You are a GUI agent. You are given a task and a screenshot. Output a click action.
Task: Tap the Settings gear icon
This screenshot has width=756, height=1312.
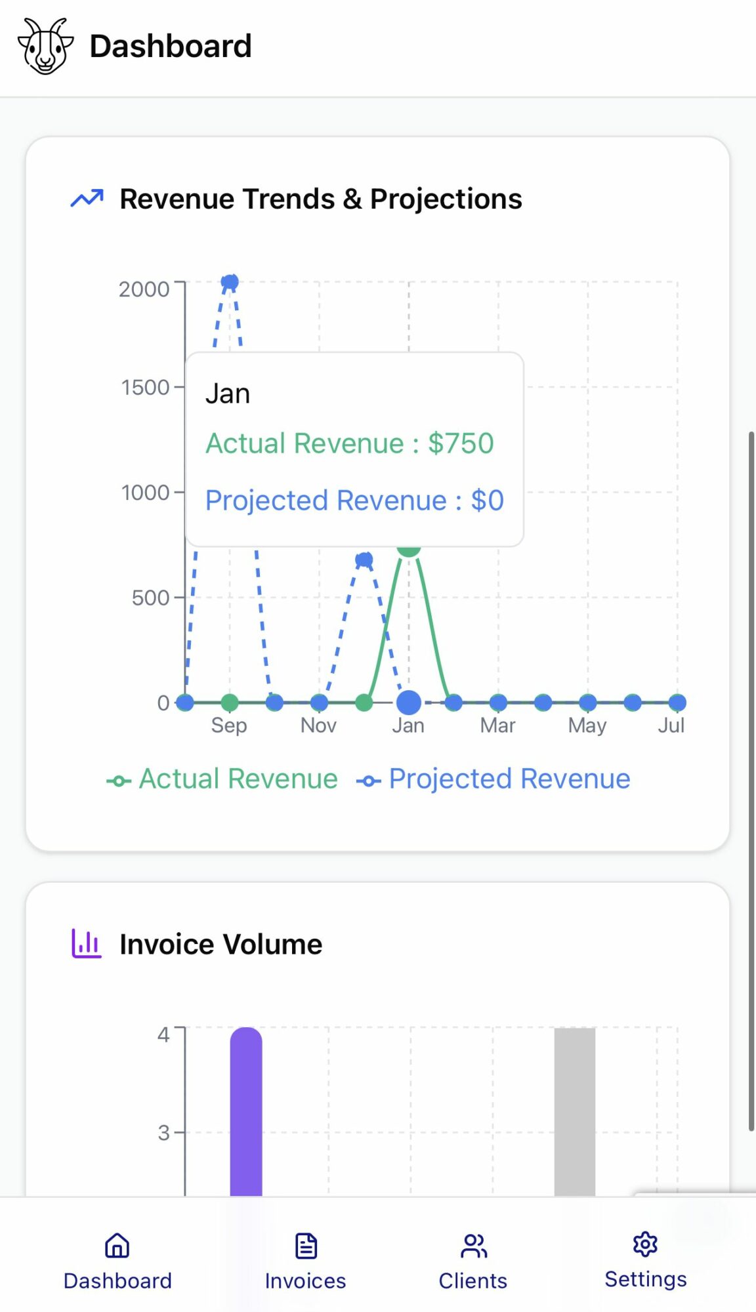645,1244
